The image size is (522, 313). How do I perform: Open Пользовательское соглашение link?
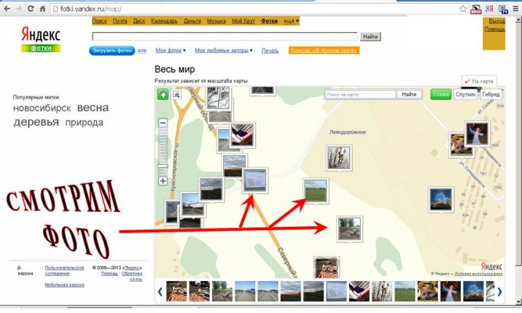pyautogui.click(x=65, y=271)
